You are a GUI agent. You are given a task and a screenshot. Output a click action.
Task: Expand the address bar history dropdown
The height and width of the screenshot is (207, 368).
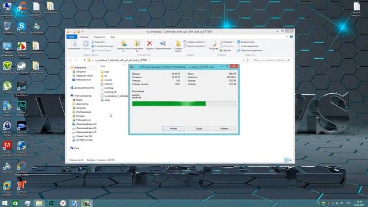243,60
